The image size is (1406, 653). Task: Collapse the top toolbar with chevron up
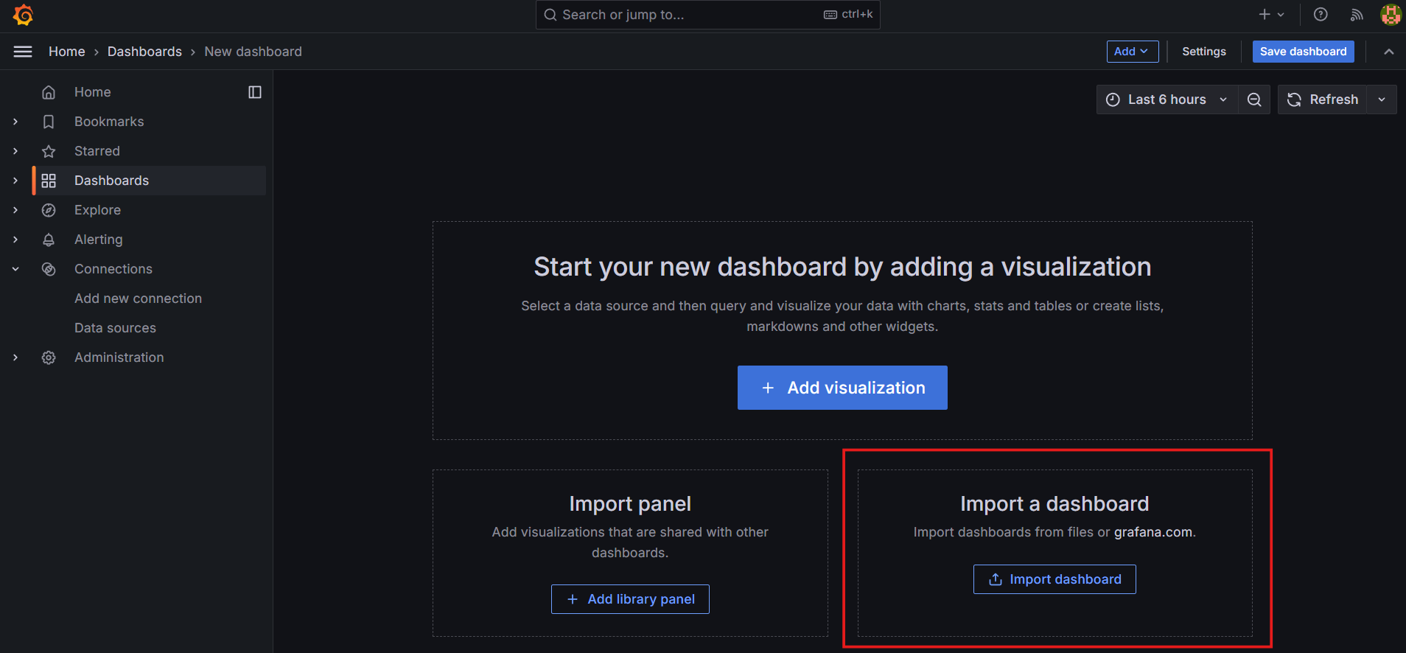coord(1388,52)
